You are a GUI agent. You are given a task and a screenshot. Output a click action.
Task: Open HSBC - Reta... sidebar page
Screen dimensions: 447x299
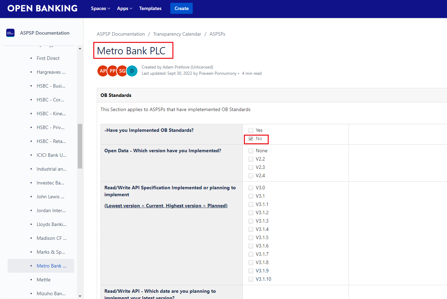[51, 141]
